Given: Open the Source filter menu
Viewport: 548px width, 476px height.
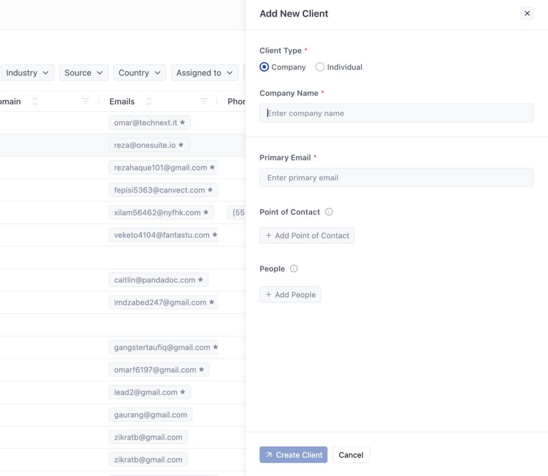Looking at the screenshot, I should [x=83, y=72].
